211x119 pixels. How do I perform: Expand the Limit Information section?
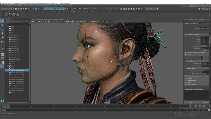tap(186, 76)
